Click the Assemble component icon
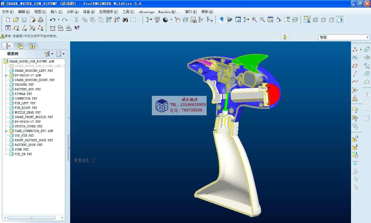 (x=355, y=139)
